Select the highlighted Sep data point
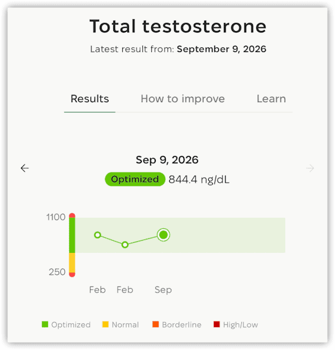 [x=164, y=235]
